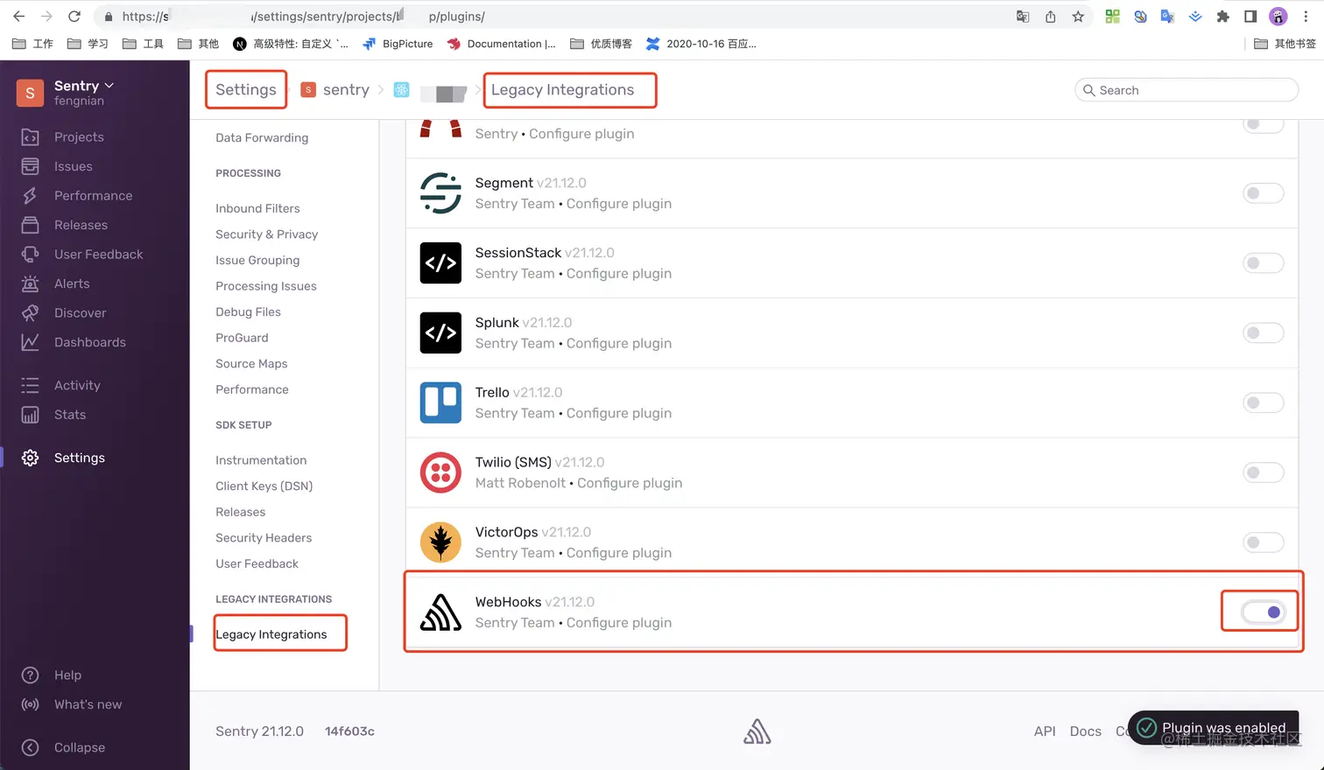Open the Help menu
The width and height of the screenshot is (1324, 770).
pos(67,675)
